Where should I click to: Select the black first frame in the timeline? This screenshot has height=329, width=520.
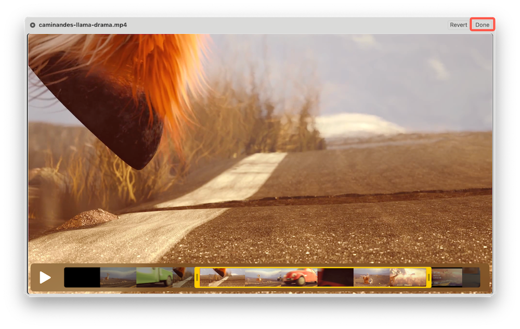82,278
